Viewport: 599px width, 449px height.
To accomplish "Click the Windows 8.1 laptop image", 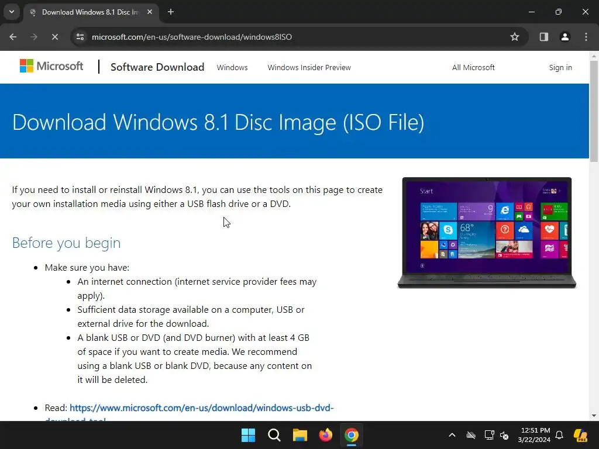I will pos(487,233).
